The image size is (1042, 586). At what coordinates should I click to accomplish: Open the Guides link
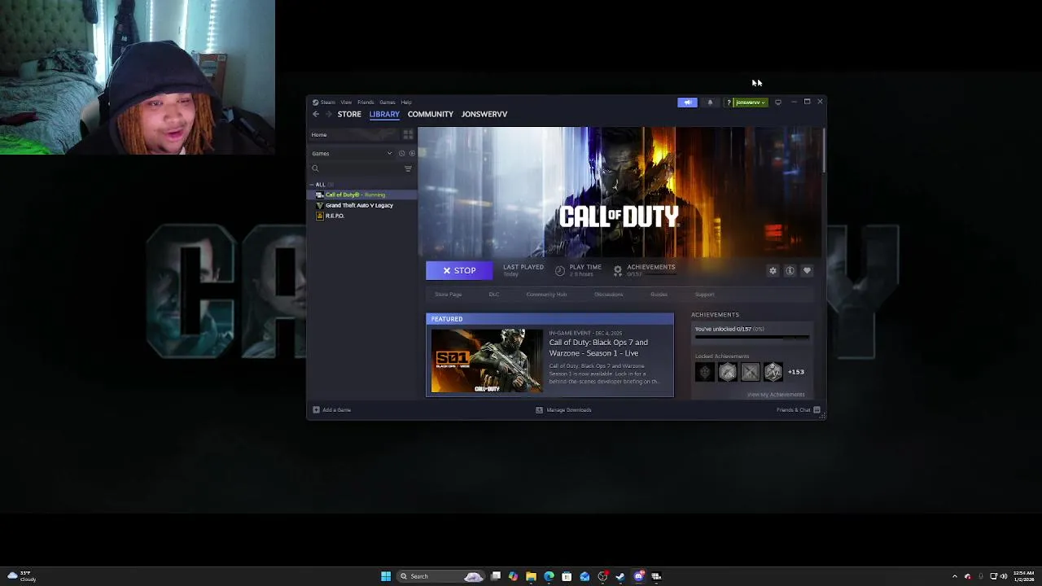659,295
